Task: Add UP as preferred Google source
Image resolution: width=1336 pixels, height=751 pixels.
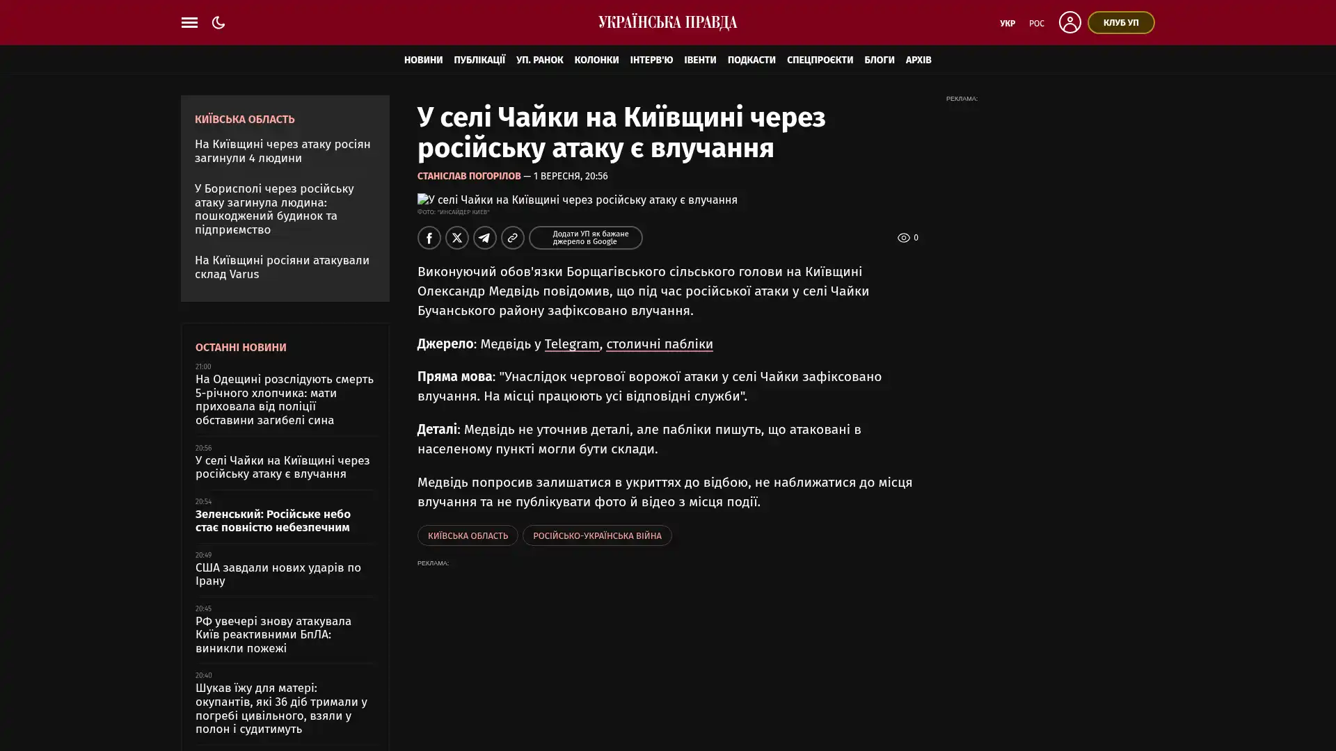Action: pos(585,238)
